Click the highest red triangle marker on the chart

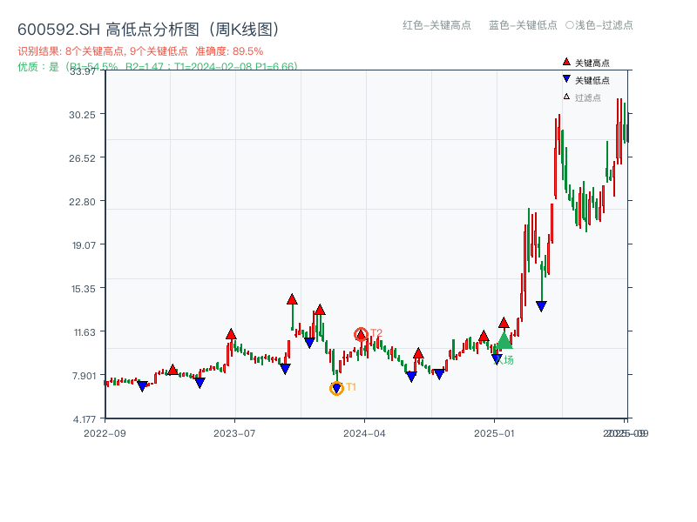click(292, 299)
